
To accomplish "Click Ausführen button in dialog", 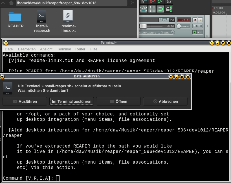I will (x=25, y=101).
